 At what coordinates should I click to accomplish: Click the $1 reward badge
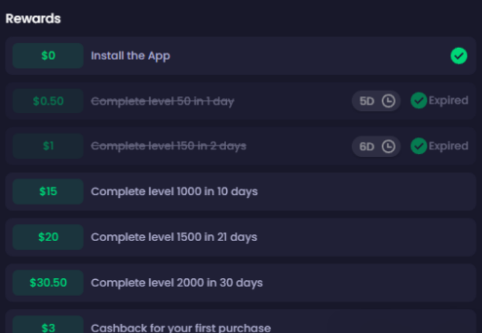pyautogui.click(x=48, y=146)
